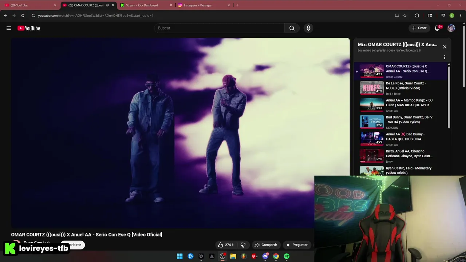Click the install app icon in the address bar

point(397,15)
